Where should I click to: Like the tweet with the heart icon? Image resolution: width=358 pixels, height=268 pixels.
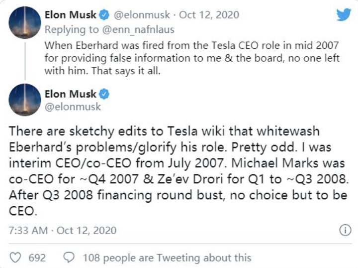coord(15,258)
